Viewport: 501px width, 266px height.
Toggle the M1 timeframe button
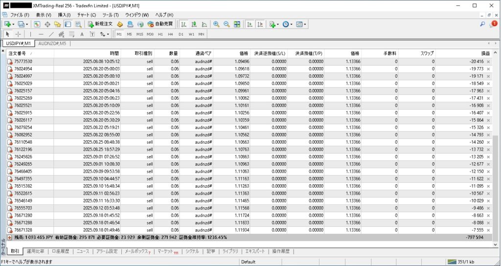coord(119,34)
